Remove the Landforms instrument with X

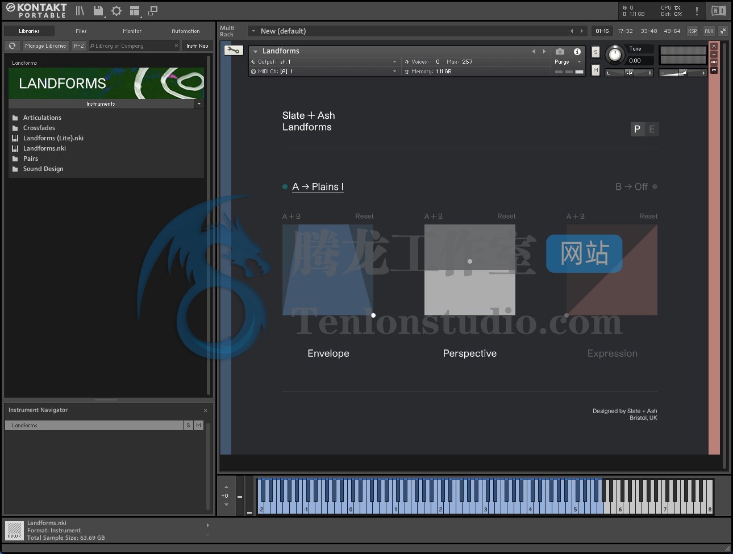point(714,46)
